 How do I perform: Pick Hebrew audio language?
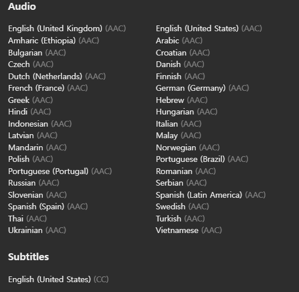click(181, 100)
